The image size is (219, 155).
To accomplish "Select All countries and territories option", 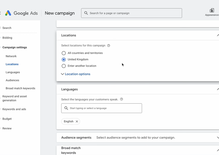I will coord(64,53).
